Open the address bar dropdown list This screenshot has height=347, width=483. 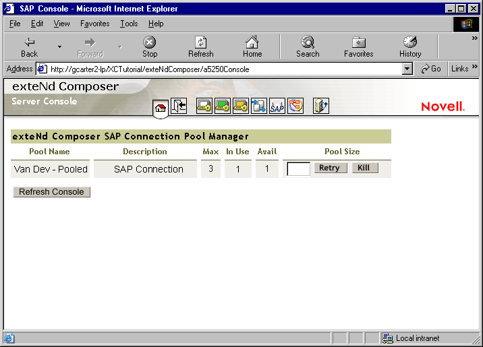pos(407,69)
